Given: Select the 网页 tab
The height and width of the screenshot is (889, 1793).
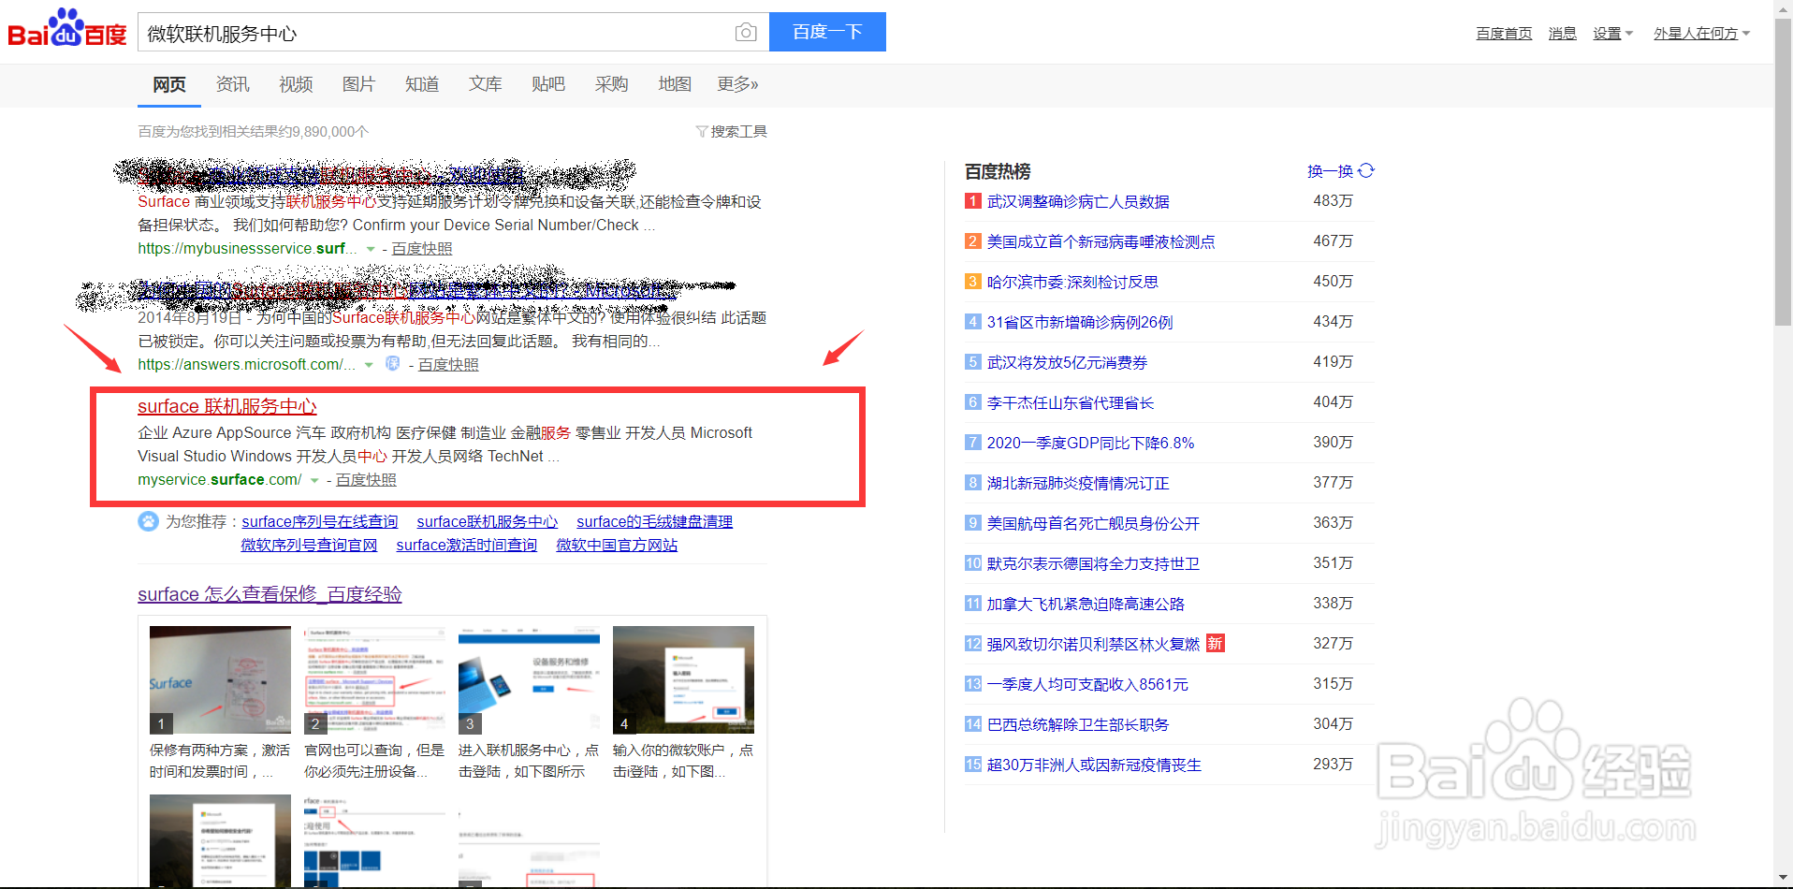Looking at the screenshot, I should (x=169, y=84).
